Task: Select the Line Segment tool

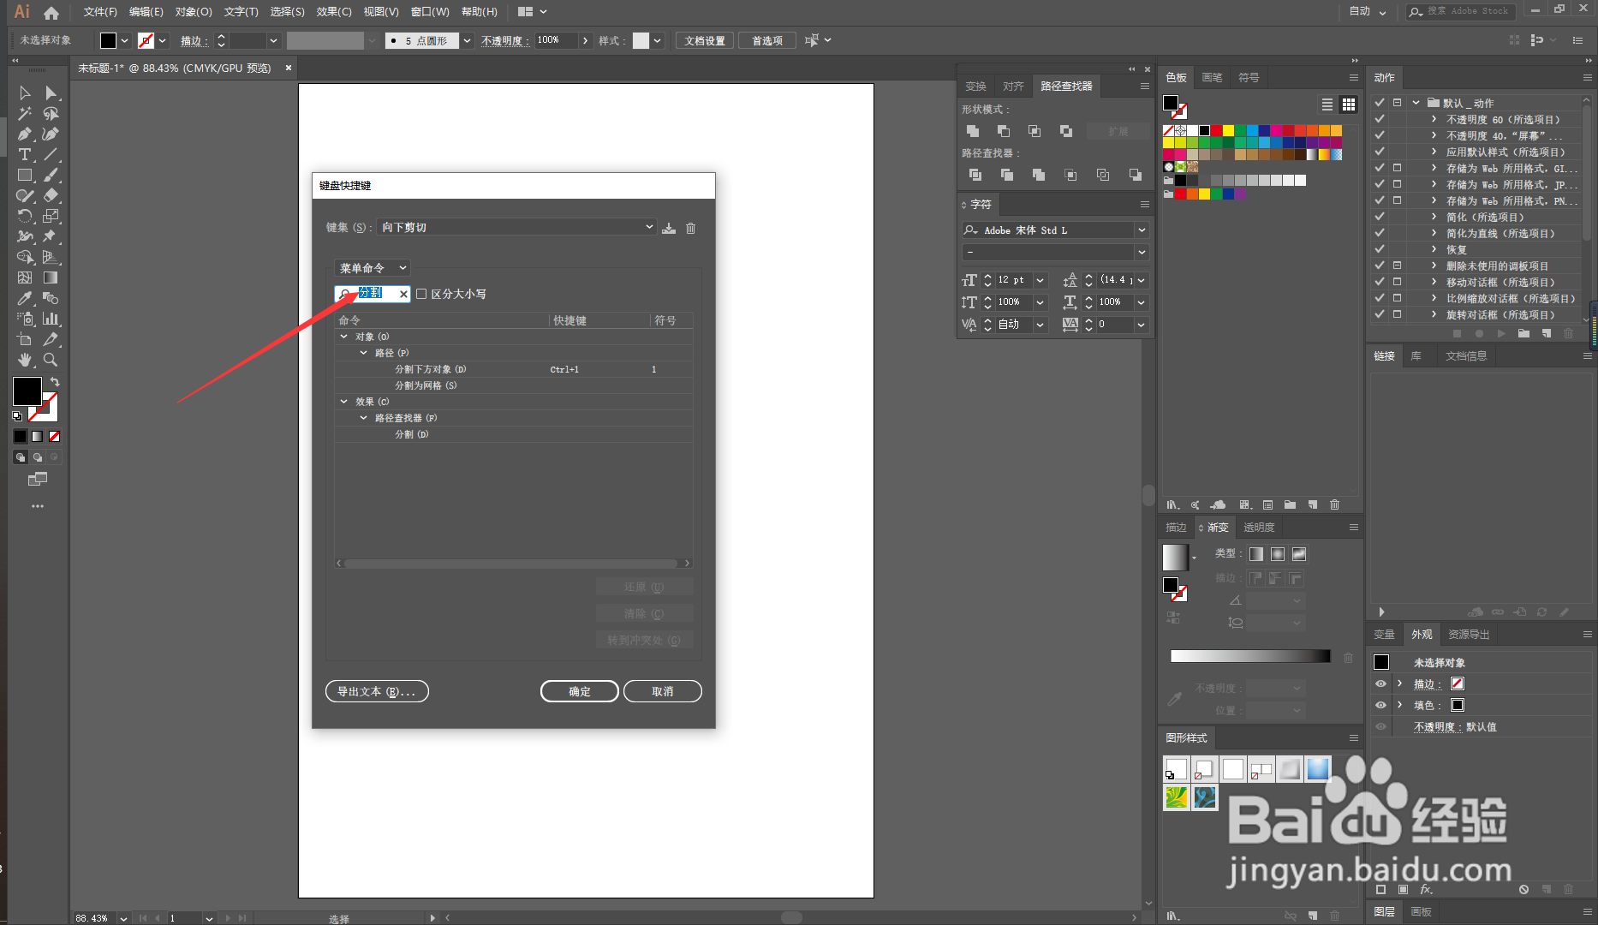Action: [51, 154]
